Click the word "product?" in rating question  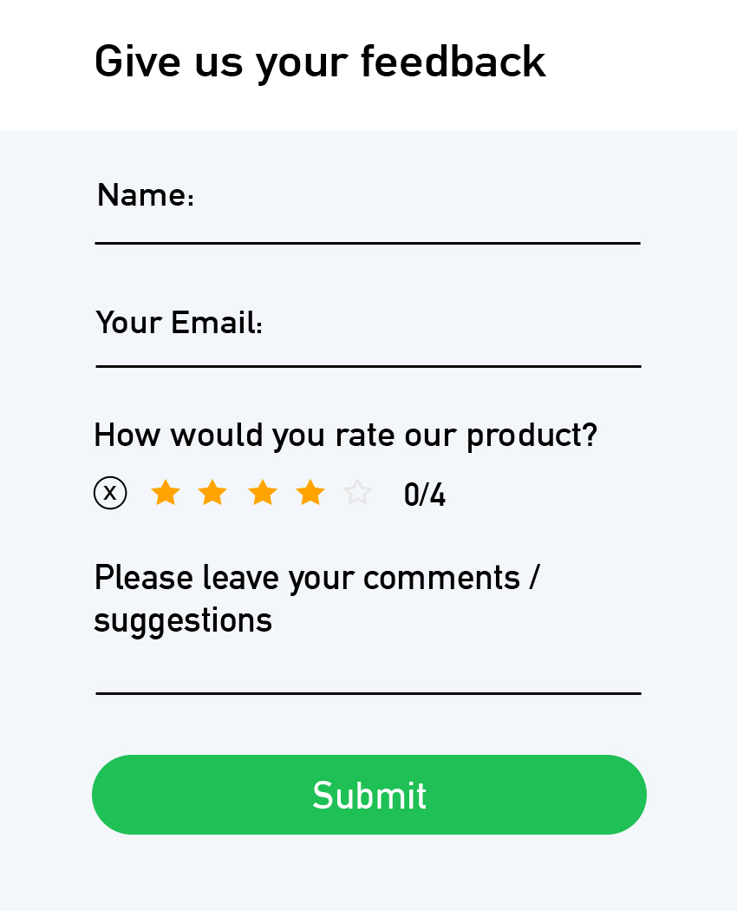point(532,435)
